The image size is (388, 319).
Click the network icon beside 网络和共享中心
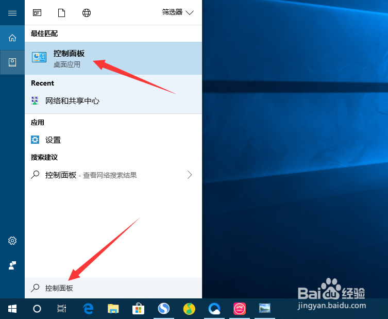(35, 100)
